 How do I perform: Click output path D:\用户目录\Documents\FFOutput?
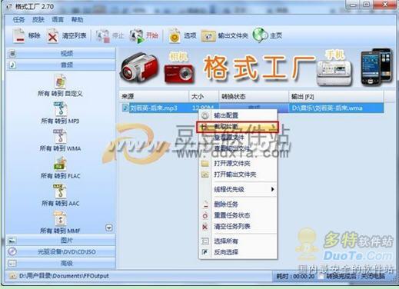coord(64,276)
